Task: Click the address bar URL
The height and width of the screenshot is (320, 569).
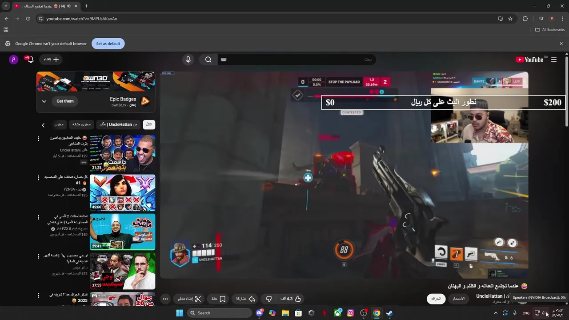Action: [82, 19]
